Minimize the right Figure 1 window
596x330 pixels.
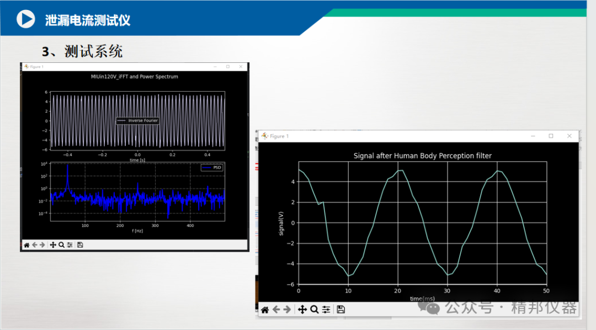[x=533, y=136]
